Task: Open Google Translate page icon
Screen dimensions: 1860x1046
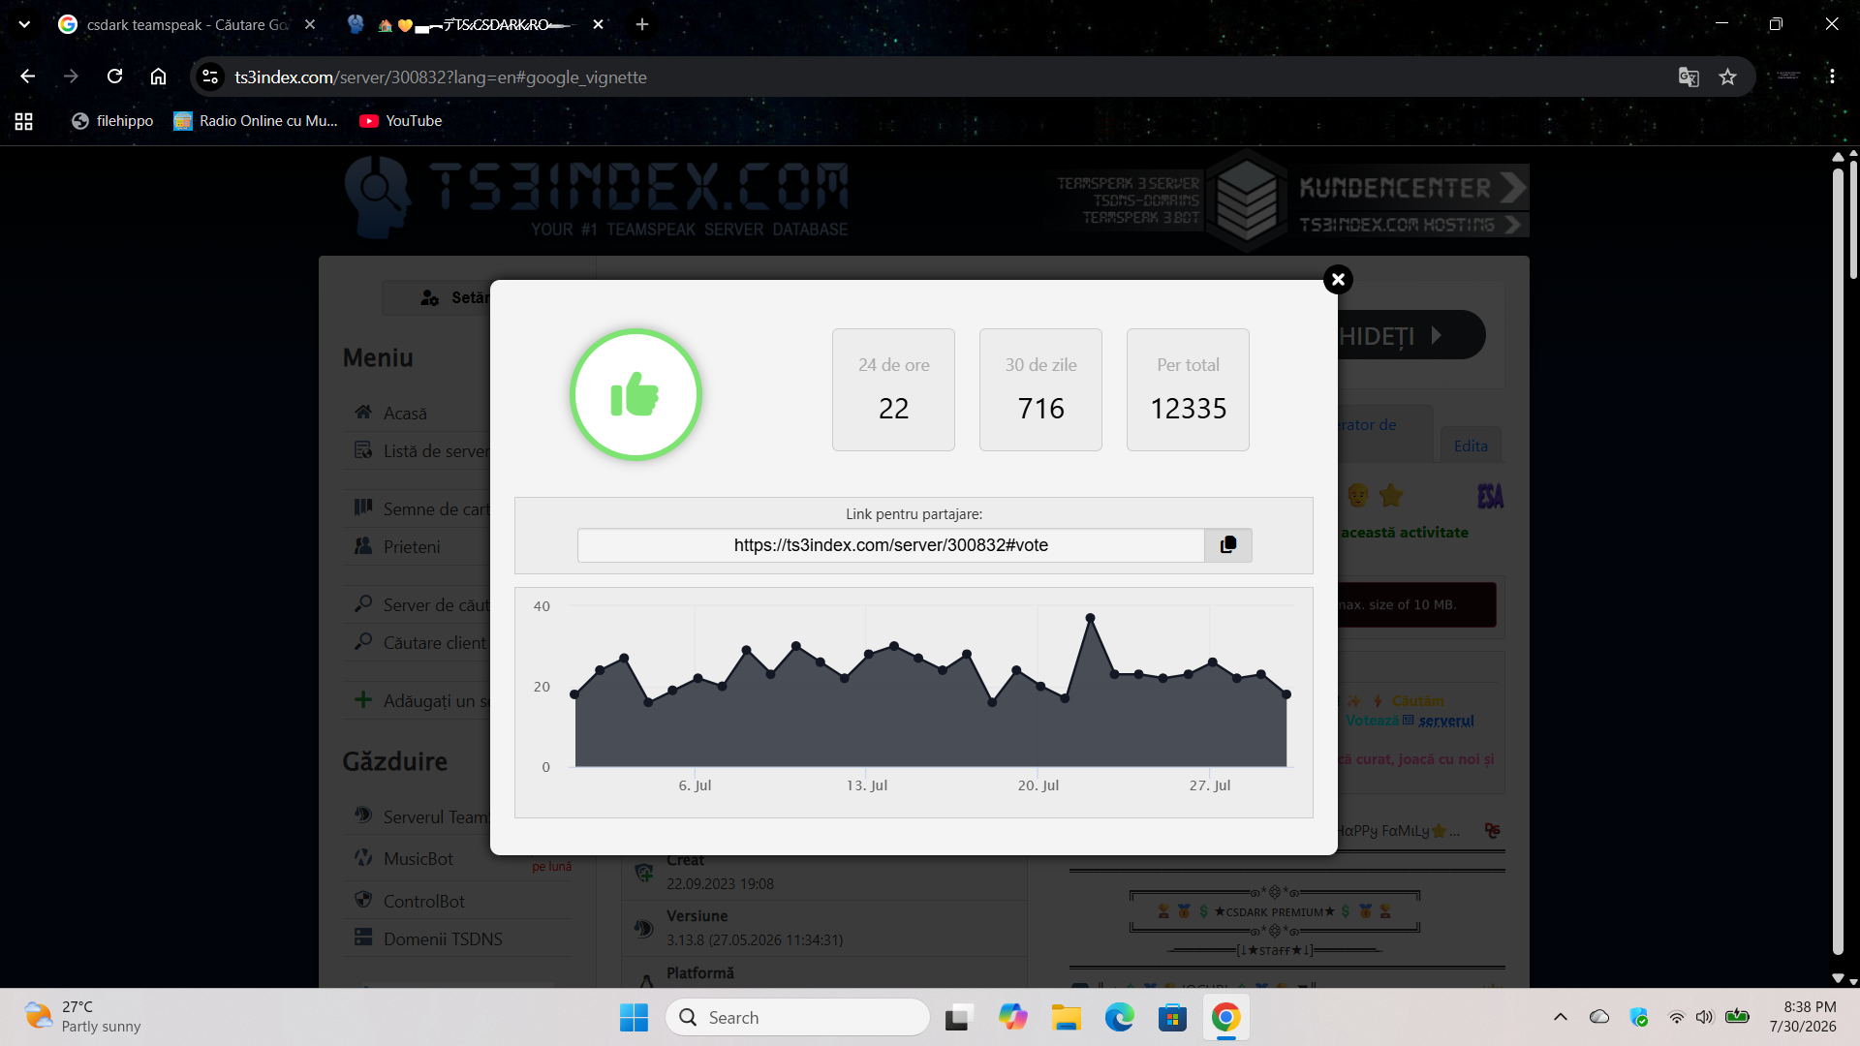Action: click(1689, 77)
